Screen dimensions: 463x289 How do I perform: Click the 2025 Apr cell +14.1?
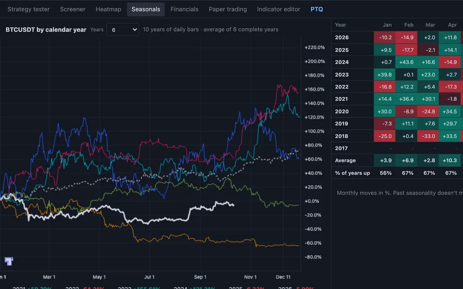pos(450,50)
